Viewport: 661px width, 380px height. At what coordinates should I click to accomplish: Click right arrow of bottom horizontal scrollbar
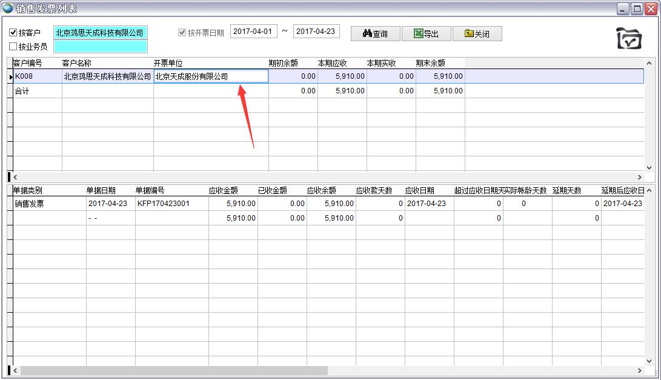pyautogui.click(x=640, y=370)
